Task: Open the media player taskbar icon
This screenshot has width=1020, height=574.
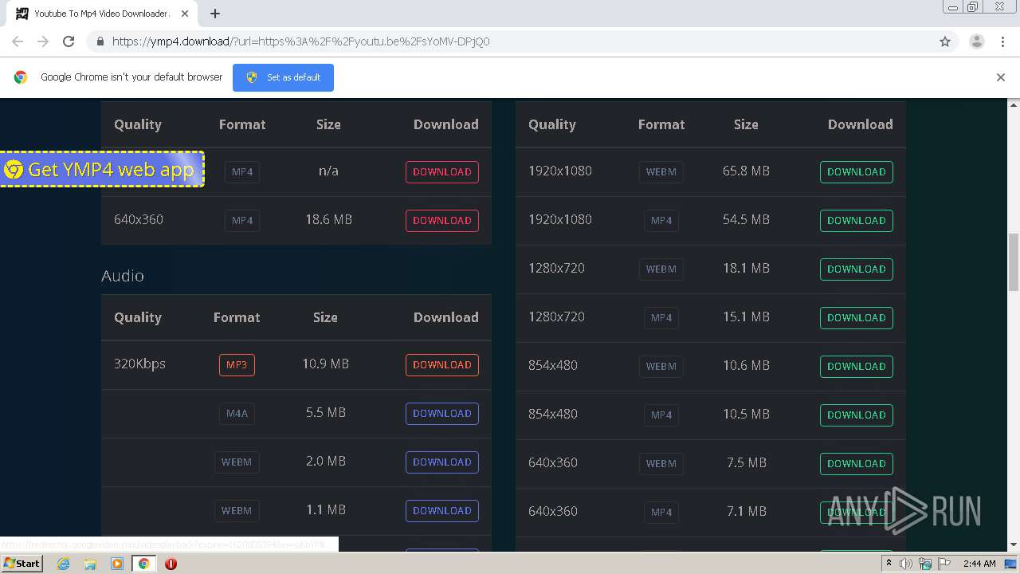Action: click(117, 564)
